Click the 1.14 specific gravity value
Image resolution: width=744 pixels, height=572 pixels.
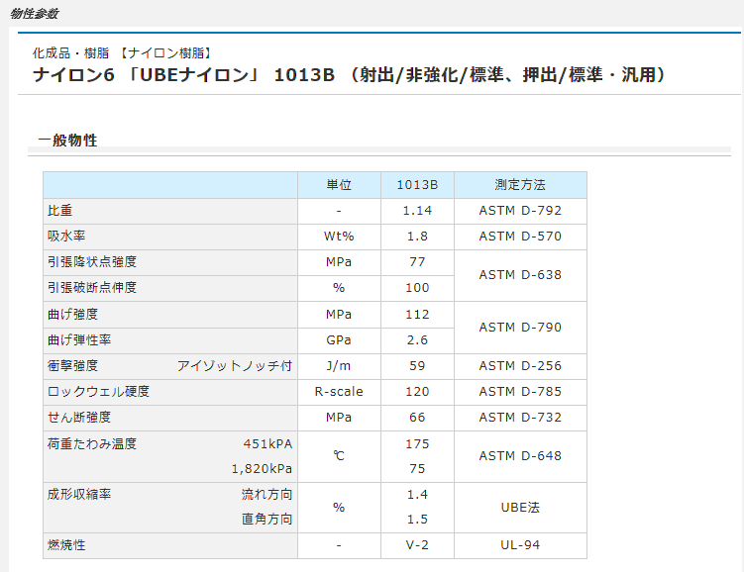click(x=417, y=211)
